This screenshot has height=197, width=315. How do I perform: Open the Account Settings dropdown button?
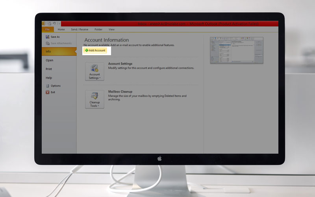click(94, 71)
